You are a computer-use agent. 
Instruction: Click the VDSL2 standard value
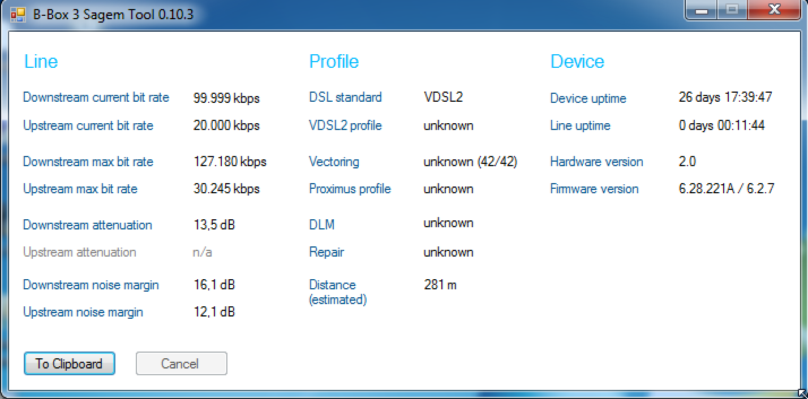click(x=443, y=97)
